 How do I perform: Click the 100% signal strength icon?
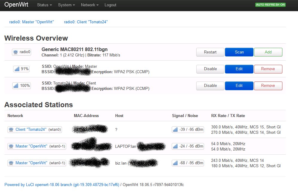click(x=16, y=86)
